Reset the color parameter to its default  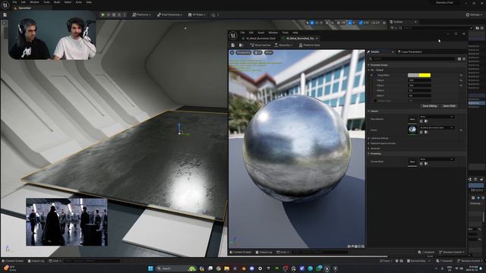point(461,75)
